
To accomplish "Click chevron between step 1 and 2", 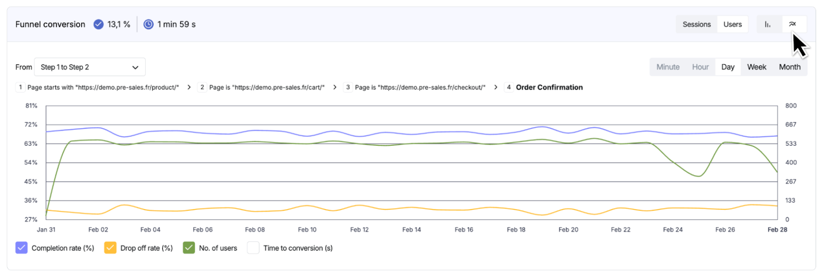I will pos(189,88).
